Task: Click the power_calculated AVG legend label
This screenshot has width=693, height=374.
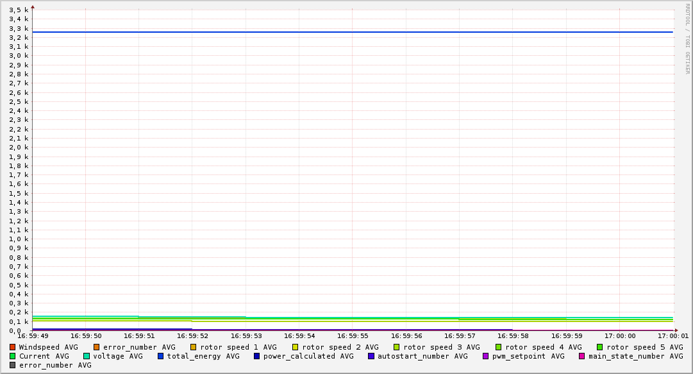Action: [x=308, y=356]
